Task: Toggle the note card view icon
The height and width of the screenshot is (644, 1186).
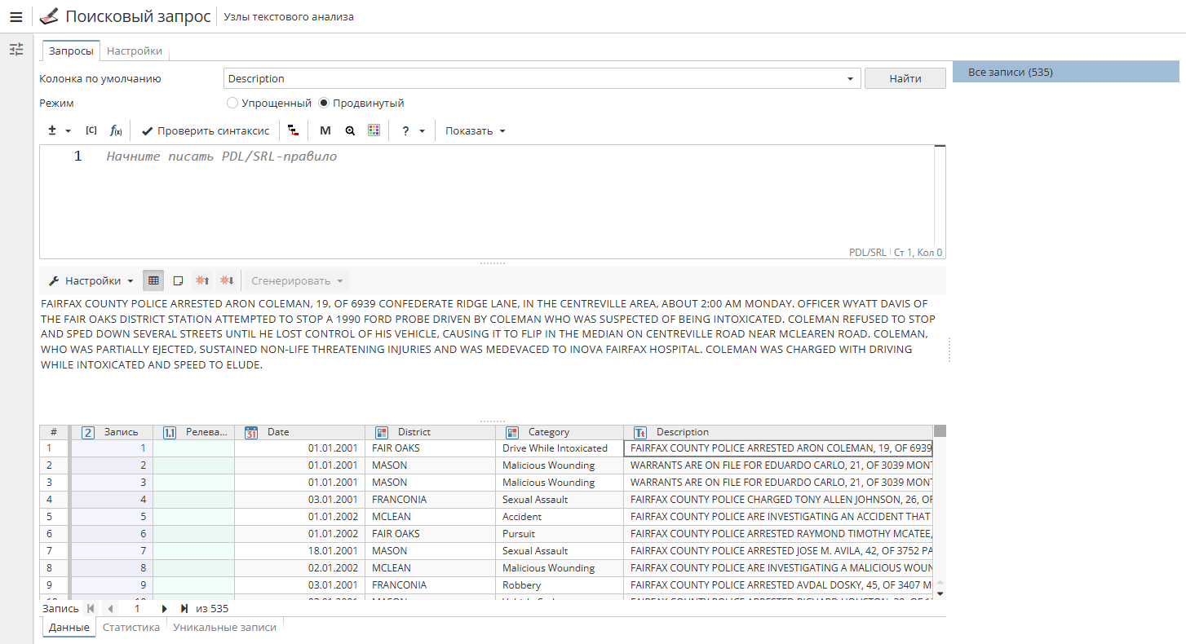Action: 178,280
